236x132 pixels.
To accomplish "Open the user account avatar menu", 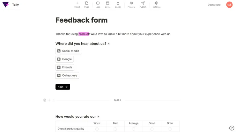I will coord(229,5).
